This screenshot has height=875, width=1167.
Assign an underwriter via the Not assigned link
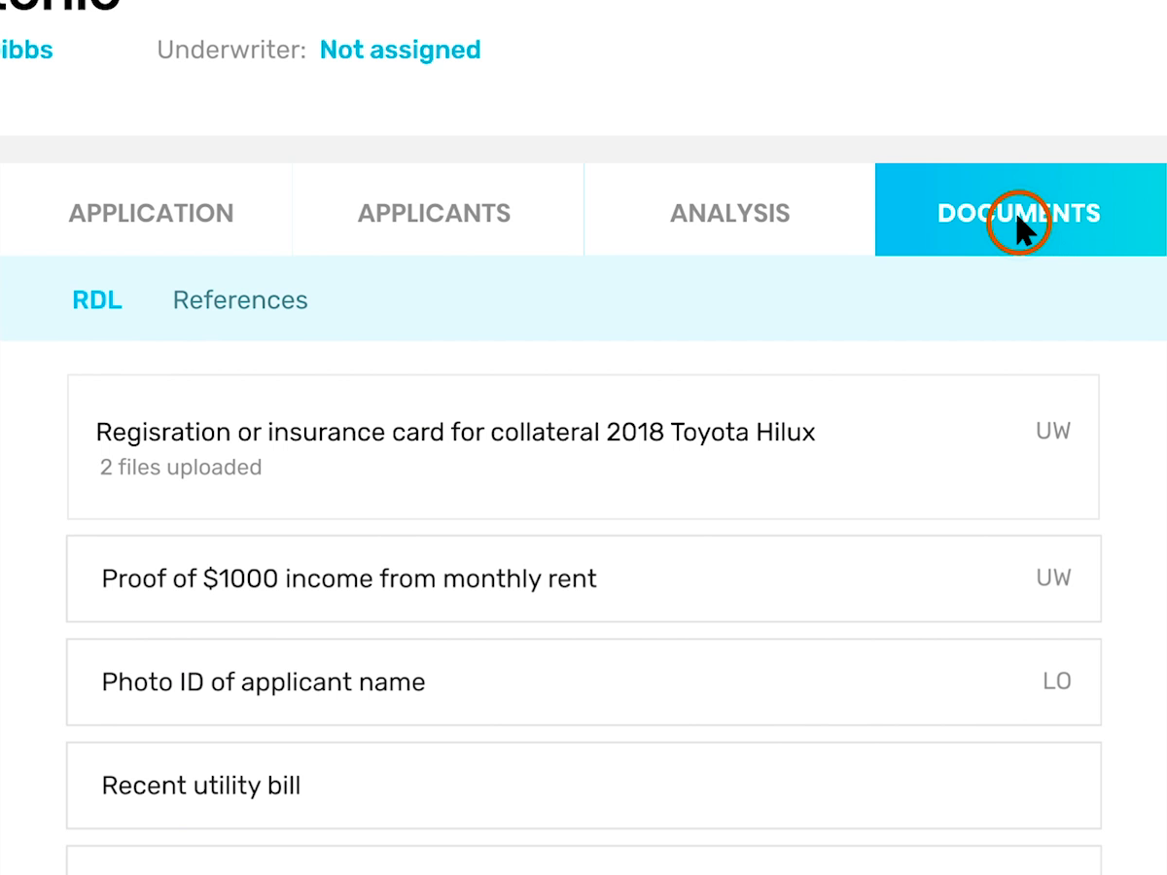[x=400, y=50]
